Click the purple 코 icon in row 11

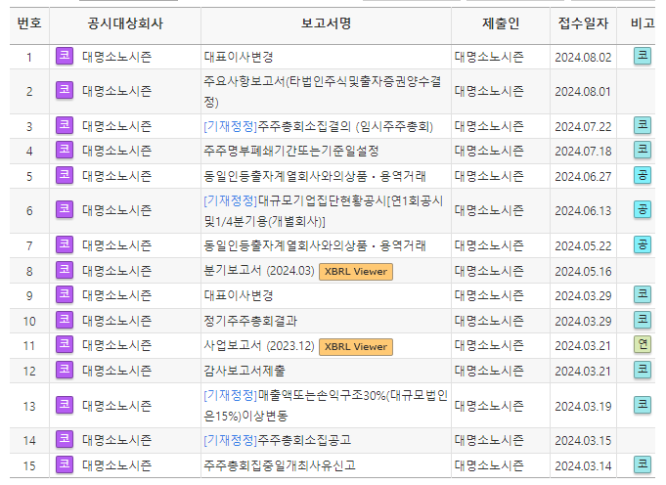(x=65, y=345)
